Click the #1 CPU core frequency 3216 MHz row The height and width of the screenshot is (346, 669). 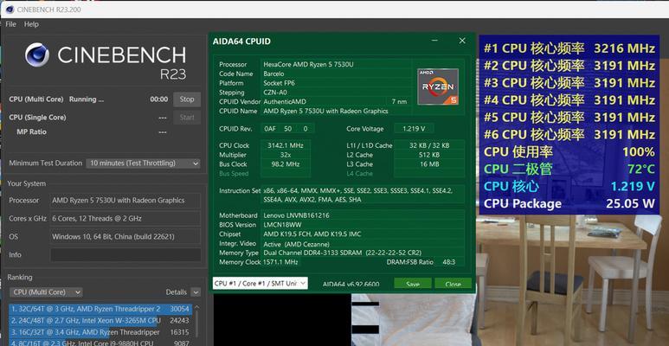(569, 48)
